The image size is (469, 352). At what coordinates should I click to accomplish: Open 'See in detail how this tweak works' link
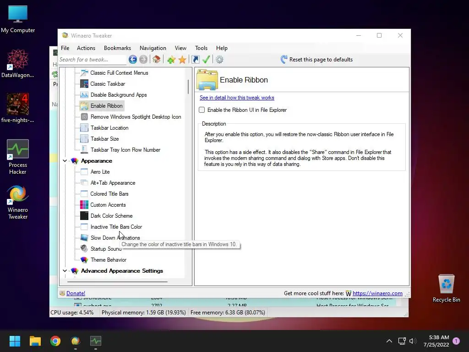[x=237, y=98]
